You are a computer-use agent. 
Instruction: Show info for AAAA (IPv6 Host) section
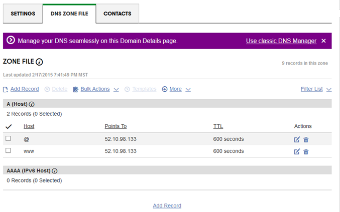(55, 171)
